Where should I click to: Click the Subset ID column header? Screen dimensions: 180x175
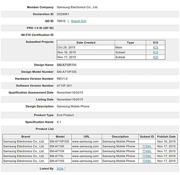click(x=147, y=137)
